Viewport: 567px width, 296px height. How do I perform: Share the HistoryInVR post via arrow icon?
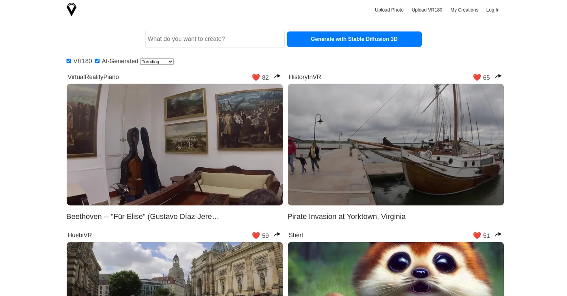(498, 77)
